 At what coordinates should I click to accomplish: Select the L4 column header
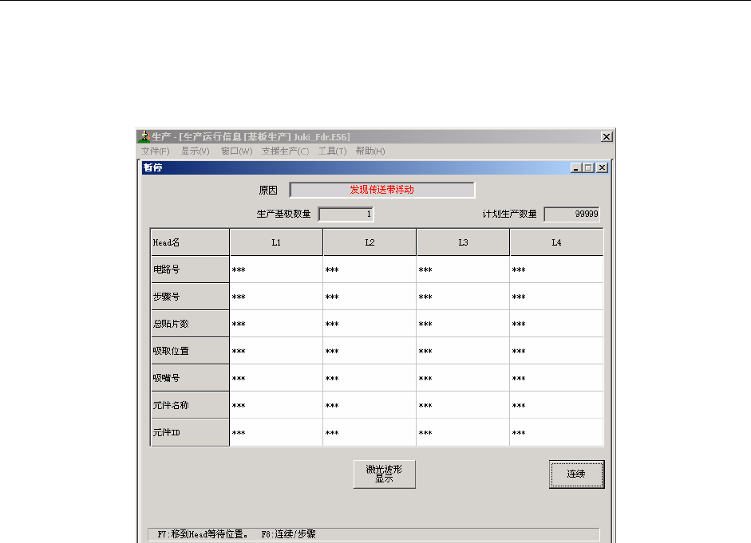coord(556,242)
